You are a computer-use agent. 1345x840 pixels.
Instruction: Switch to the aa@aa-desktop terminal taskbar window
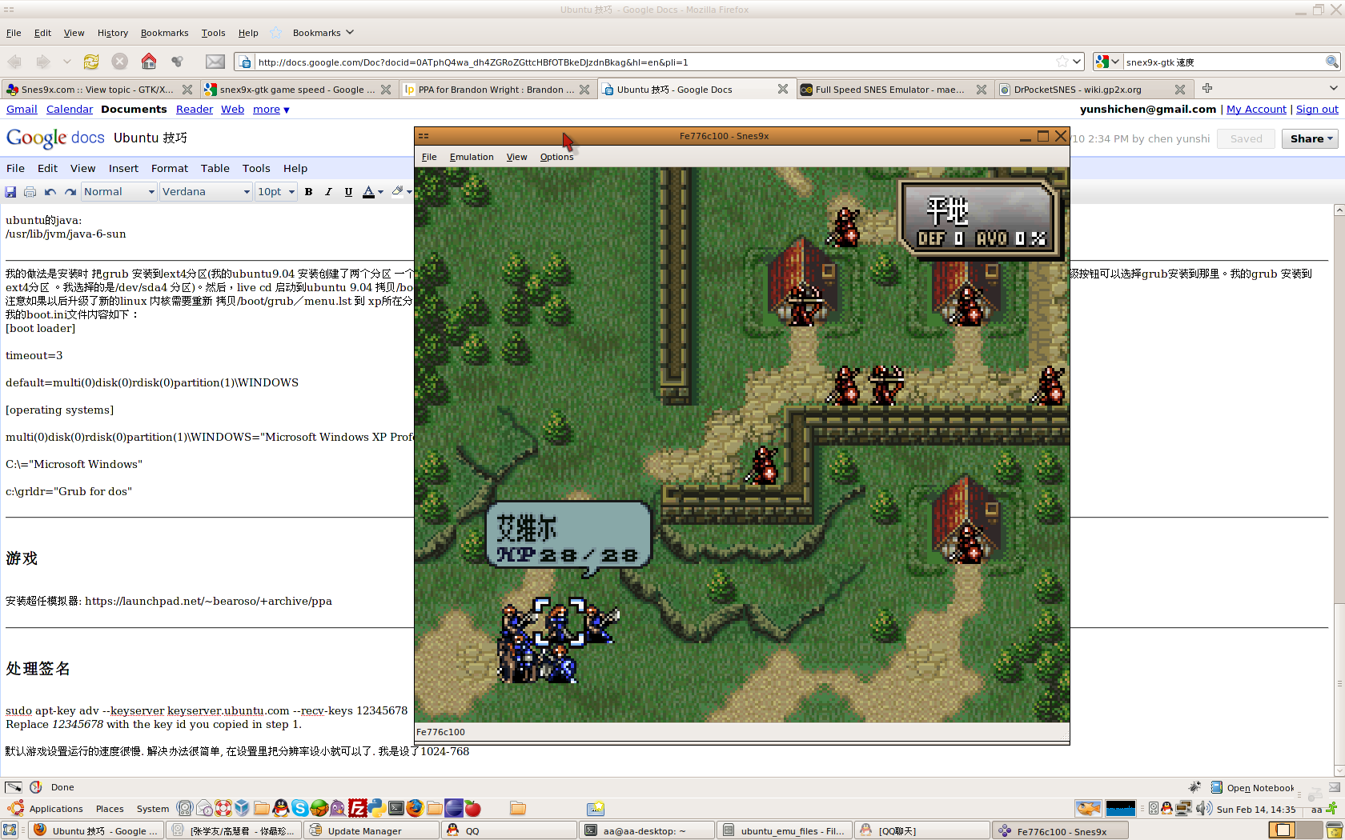[645, 831]
